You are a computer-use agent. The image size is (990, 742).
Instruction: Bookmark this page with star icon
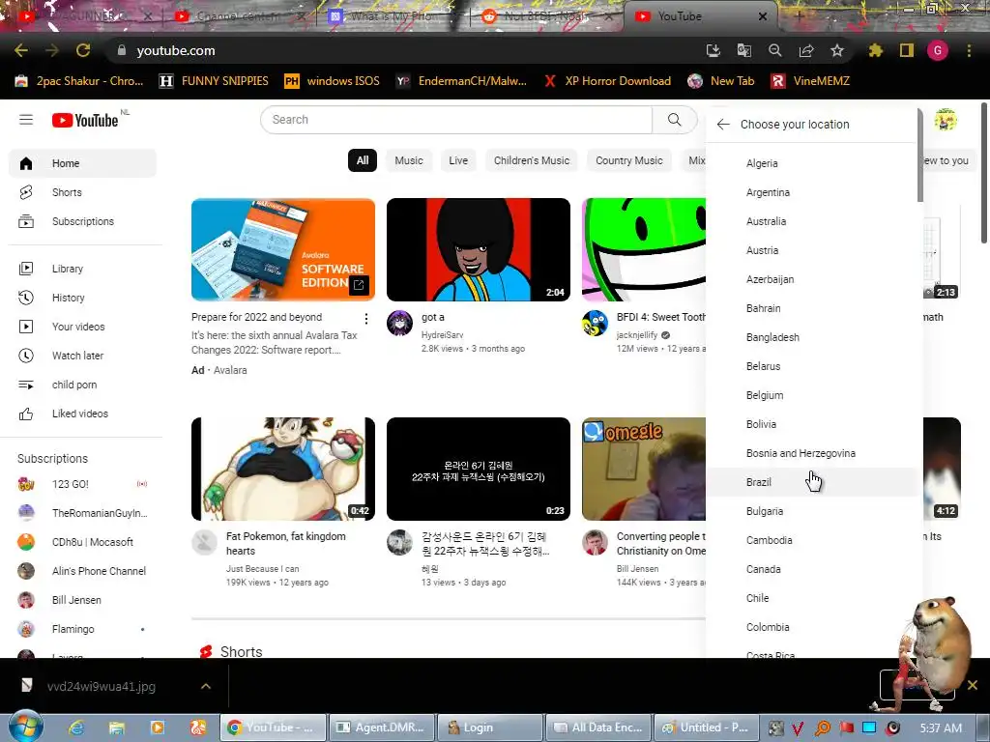coord(837,50)
